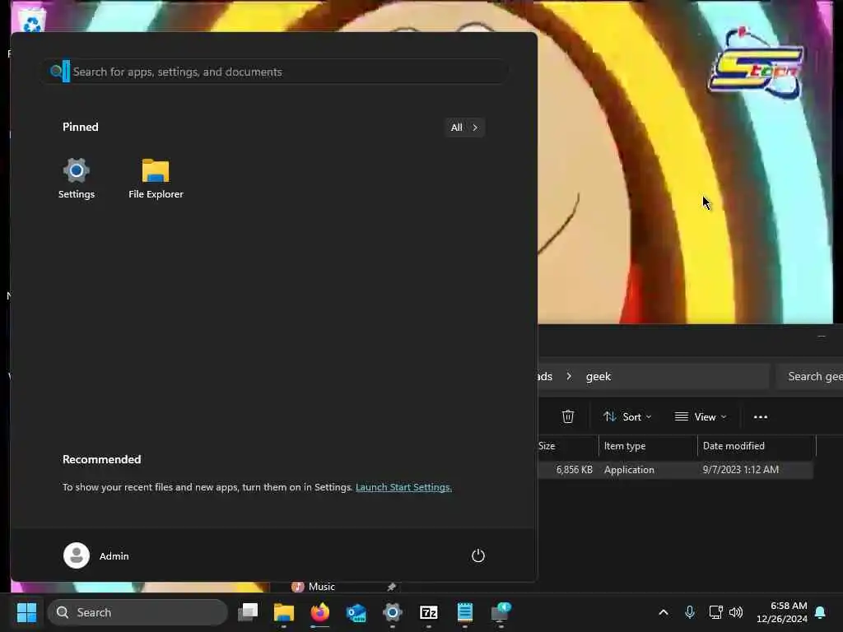843x632 pixels.
Task: Open the Admin user account menu
Action: coord(96,555)
